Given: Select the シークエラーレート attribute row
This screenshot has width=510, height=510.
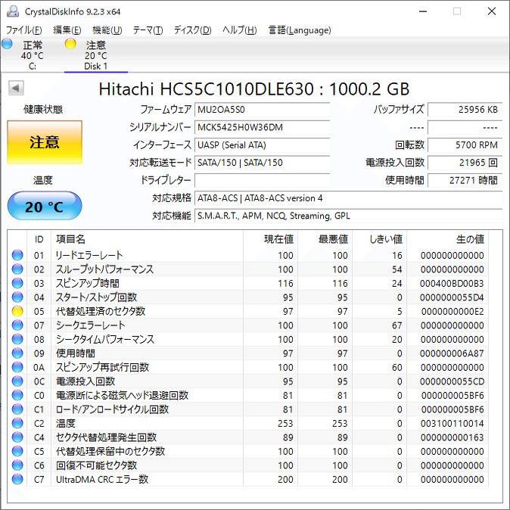Looking at the screenshot, I should point(248,325).
